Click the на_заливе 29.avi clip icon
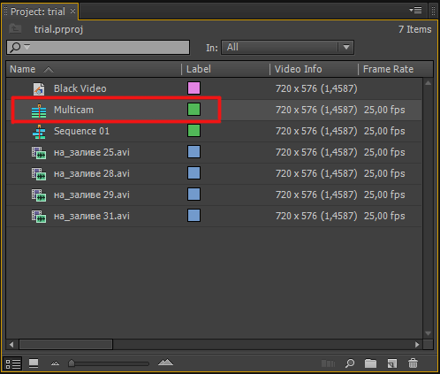This screenshot has width=440, height=374. coord(39,195)
